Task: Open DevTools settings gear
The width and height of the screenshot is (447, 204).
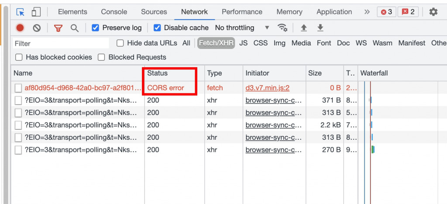Action: coord(433,12)
